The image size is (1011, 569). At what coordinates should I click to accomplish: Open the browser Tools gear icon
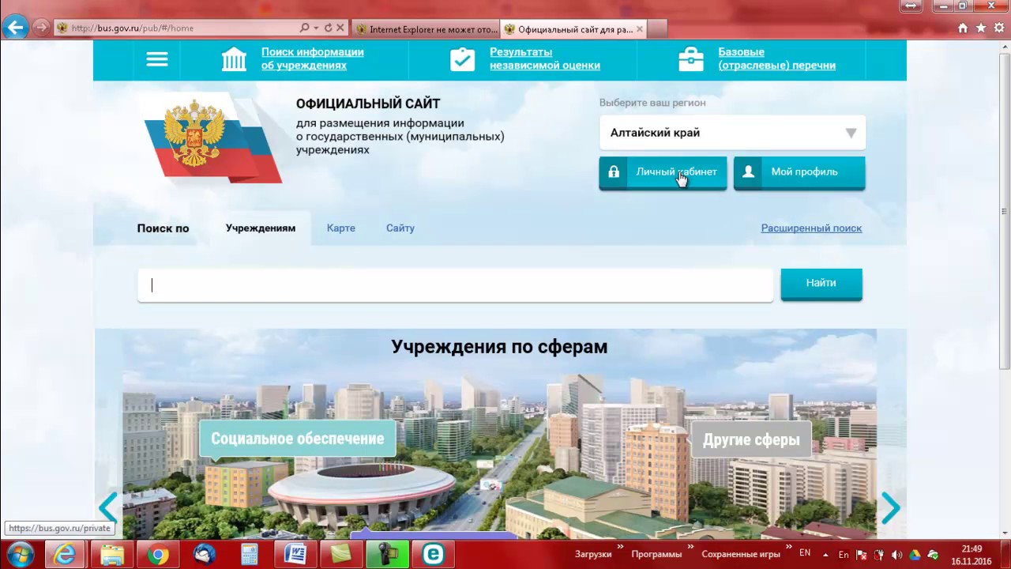click(998, 28)
